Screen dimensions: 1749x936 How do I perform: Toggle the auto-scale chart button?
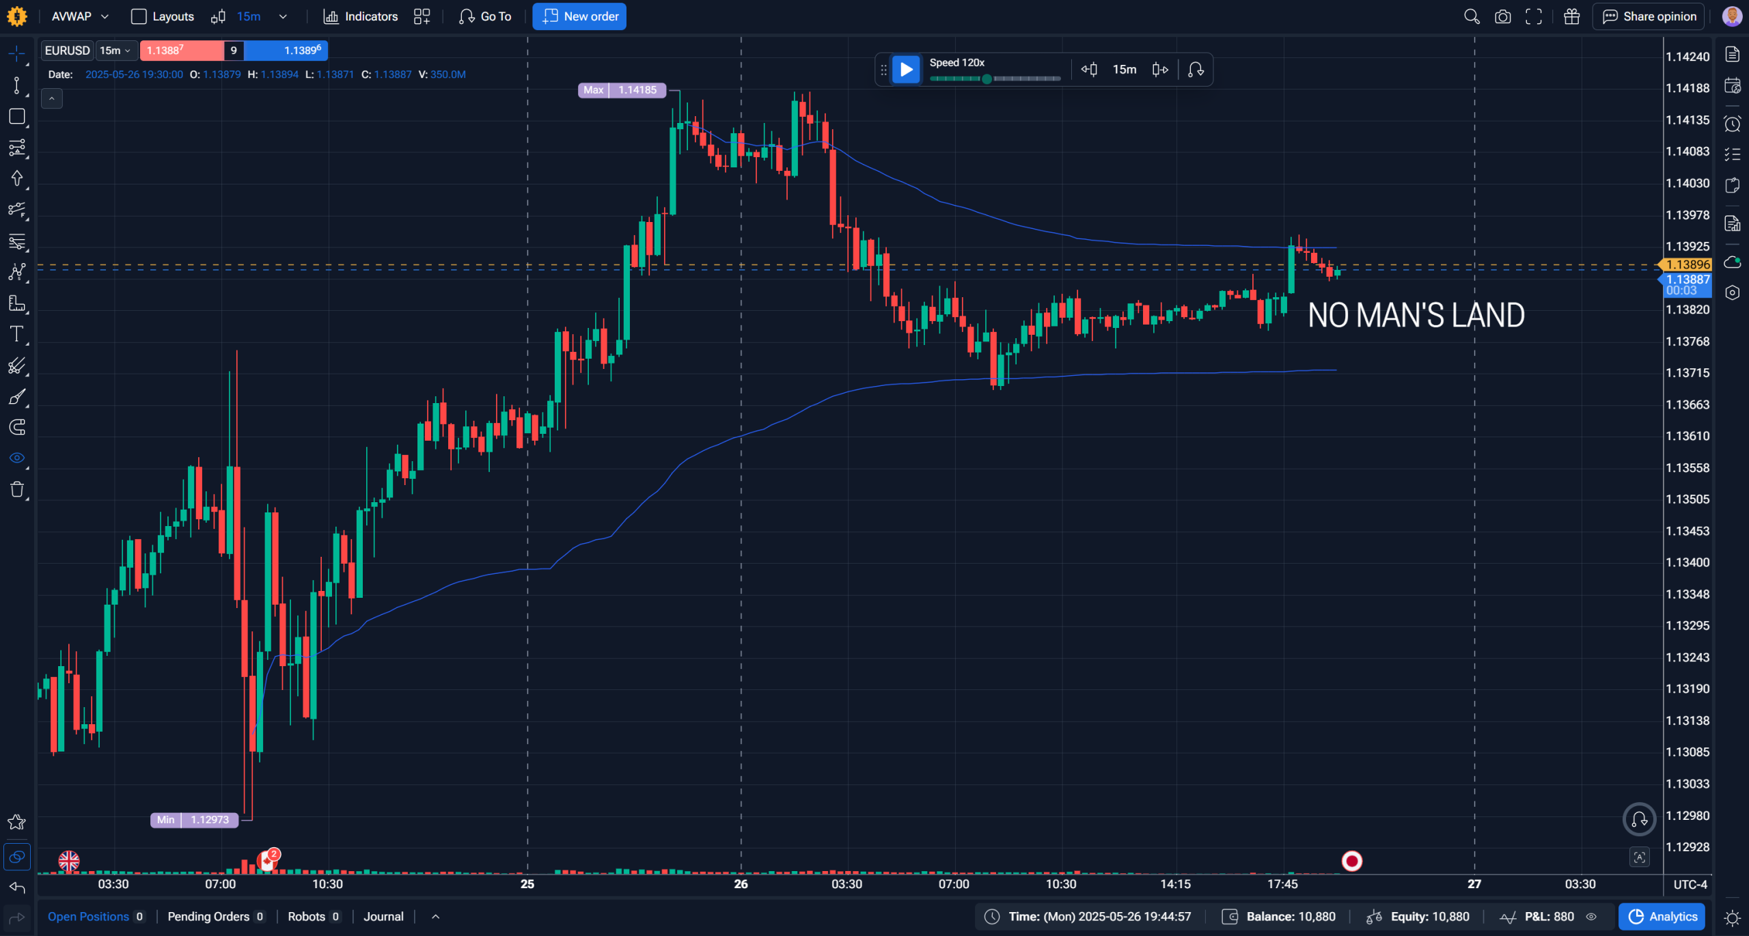[x=1639, y=857]
